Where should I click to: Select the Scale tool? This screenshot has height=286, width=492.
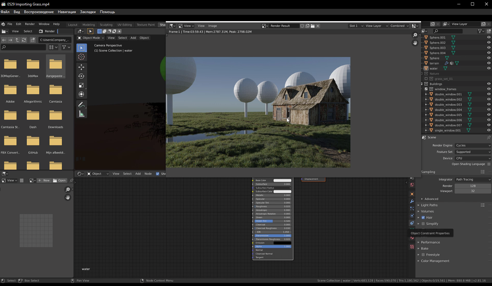pyautogui.click(x=81, y=85)
